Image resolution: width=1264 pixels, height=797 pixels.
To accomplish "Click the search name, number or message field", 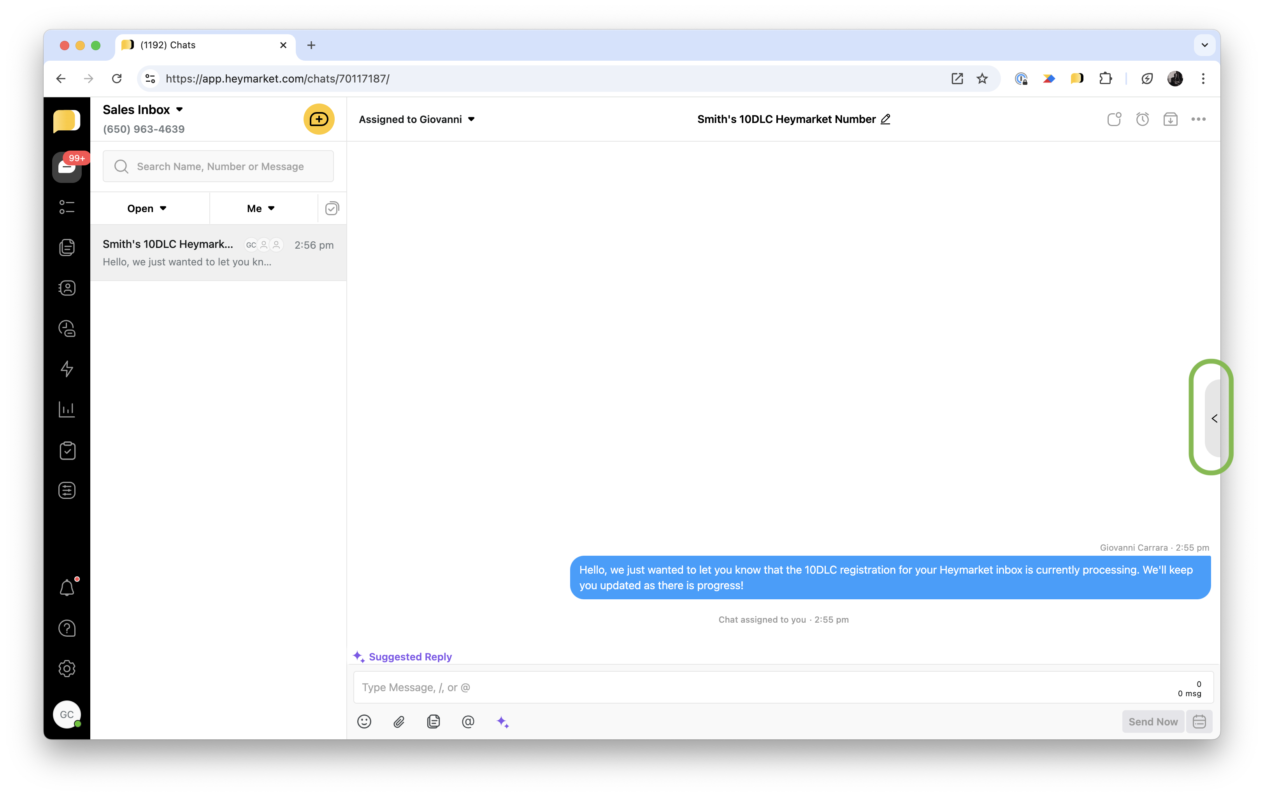I will 218,167.
